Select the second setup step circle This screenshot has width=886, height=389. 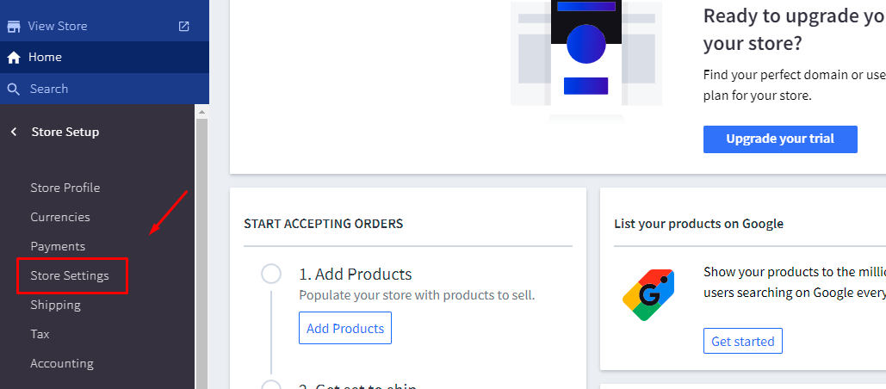(x=271, y=385)
